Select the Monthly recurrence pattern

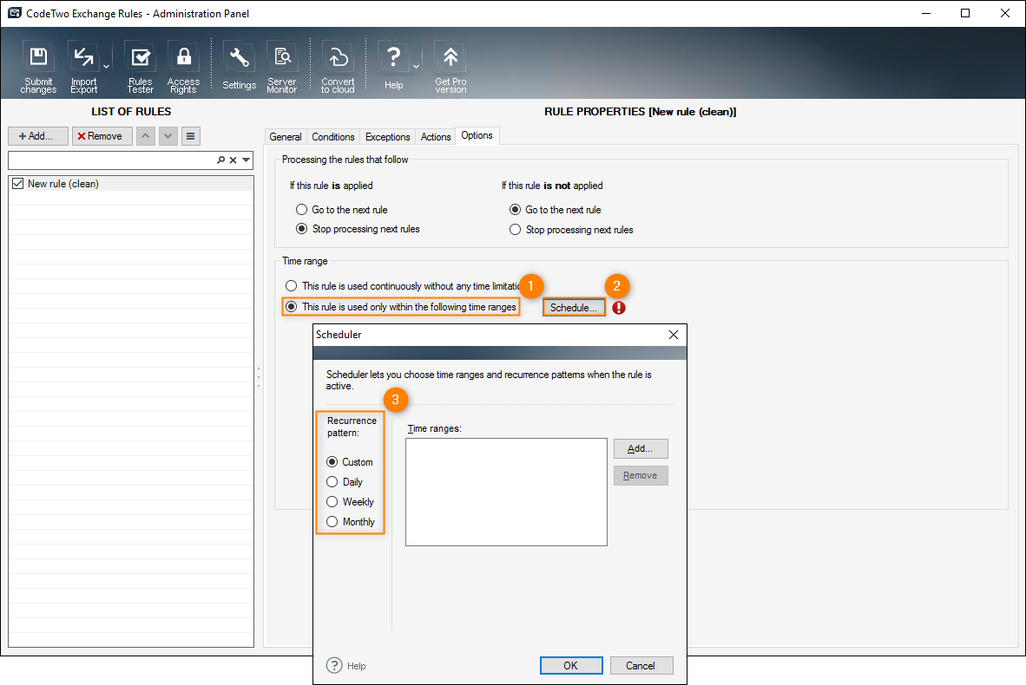pos(332,522)
